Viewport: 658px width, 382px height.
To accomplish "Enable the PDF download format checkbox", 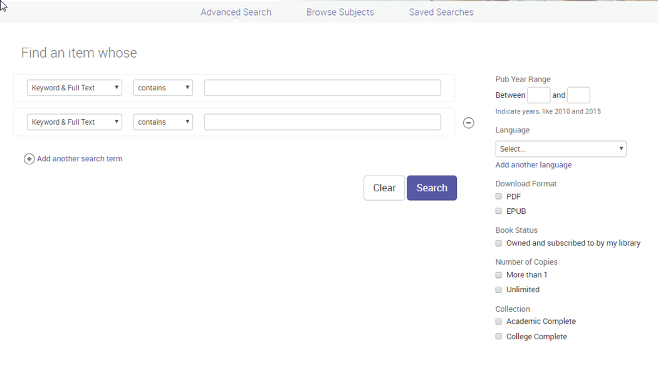I will [x=498, y=196].
